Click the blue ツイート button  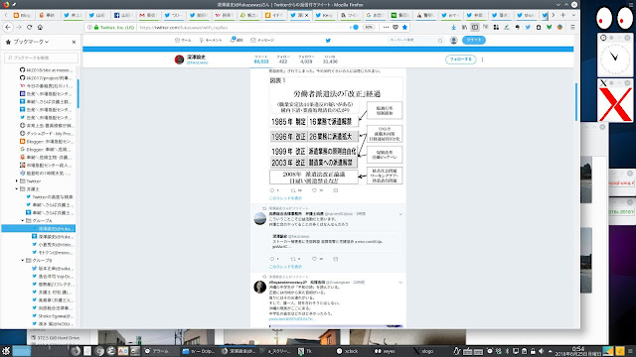pyautogui.click(x=473, y=40)
